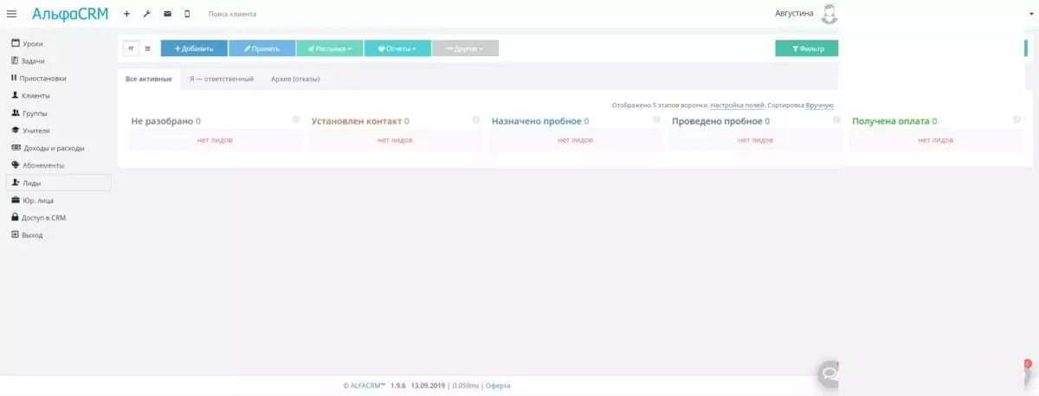Select Лиды in the sidebar
This screenshot has height=396, width=1039.
pos(58,182)
